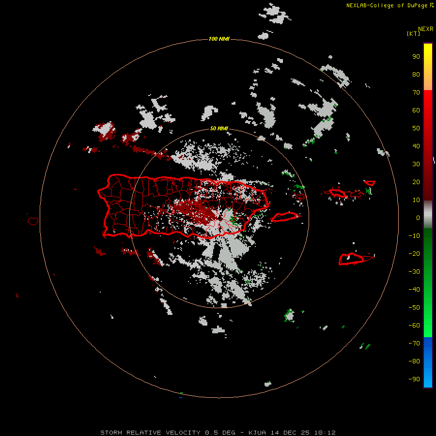Click the 100 NMI range ring label
Screen dimensions: 436x436
pos(219,39)
